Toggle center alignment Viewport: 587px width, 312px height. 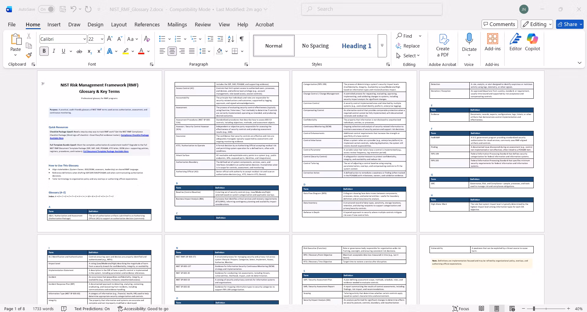tap(172, 51)
